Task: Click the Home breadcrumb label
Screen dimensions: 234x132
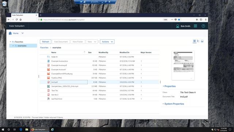Action: (x=16, y=33)
